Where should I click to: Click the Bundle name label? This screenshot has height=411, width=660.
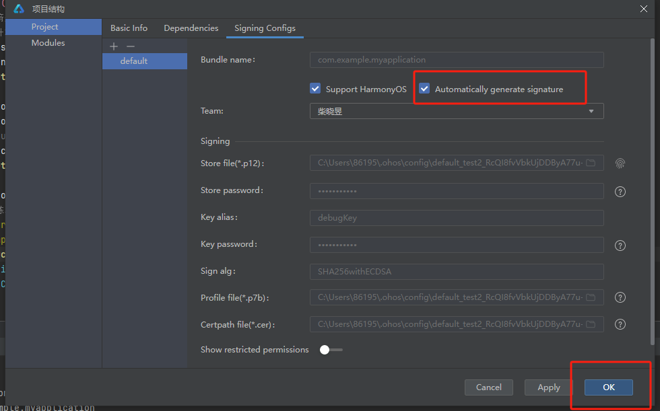228,60
